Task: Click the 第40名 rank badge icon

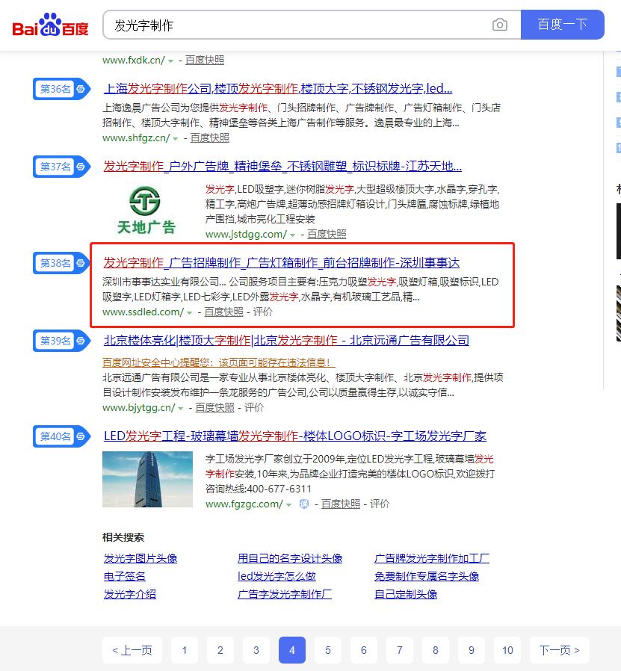Action: click(x=61, y=436)
